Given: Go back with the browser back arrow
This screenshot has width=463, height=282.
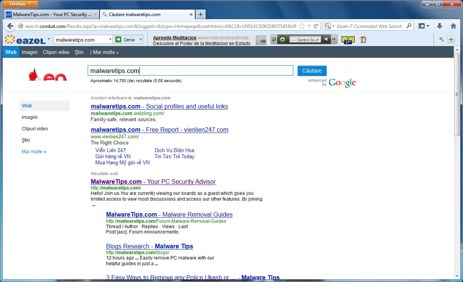Looking at the screenshot, I should [x=10, y=26].
